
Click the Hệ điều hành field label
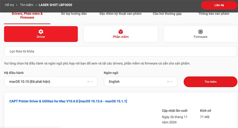14,73
